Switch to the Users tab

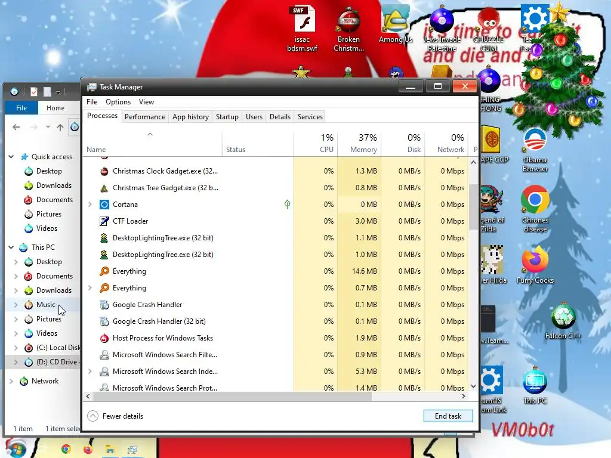[x=254, y=117]
